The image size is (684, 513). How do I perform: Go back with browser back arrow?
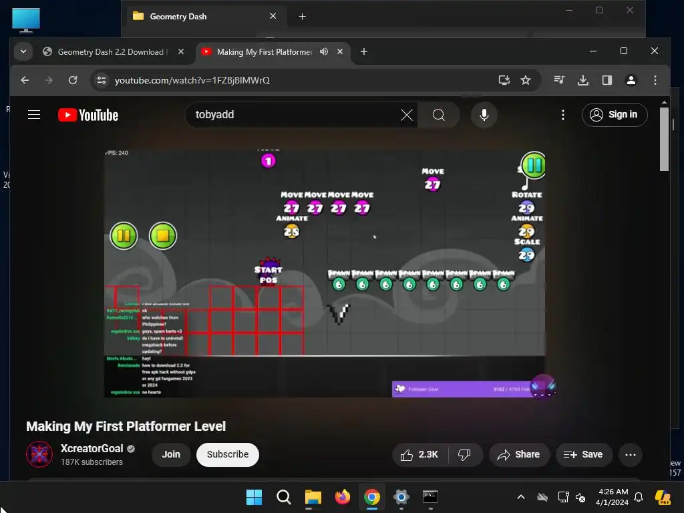click(25, 80)
